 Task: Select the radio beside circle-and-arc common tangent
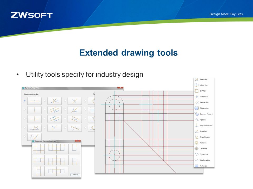[x=65, y=128]
